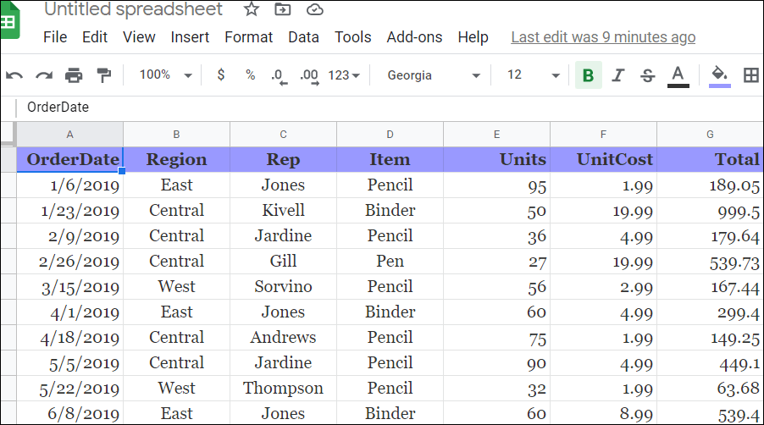The image size is (764, 425).
Task: Format the selection as currency
Action: (221, 75)
